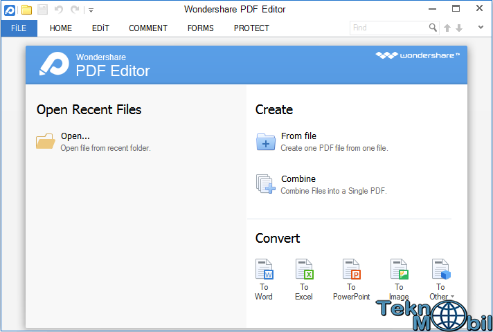
Task: Click the Wondershare app logo in title bar
Action: tap(10, 10)
